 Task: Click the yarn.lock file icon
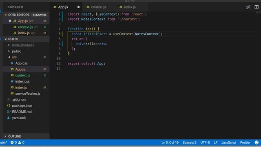(9, 118)
